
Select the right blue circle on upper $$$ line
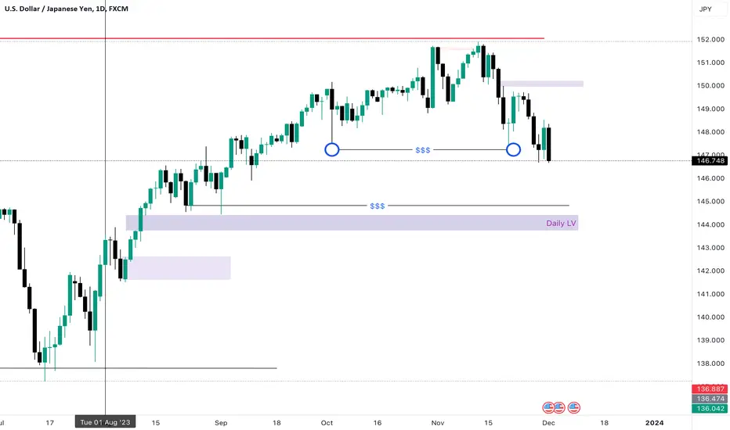coord(514,149)
